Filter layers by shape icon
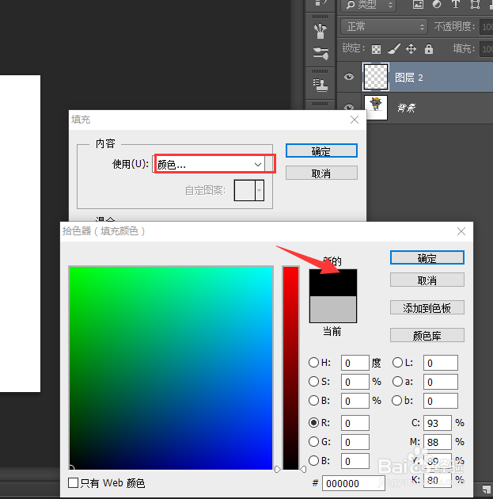The image size is (493, 499). pos(475,5)
